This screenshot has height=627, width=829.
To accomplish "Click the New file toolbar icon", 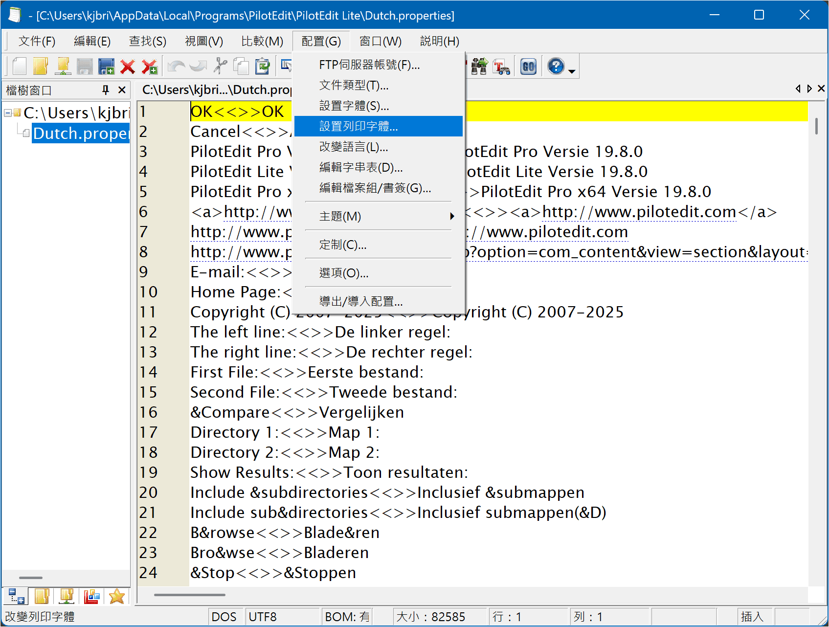I will [x=19, y=66].
